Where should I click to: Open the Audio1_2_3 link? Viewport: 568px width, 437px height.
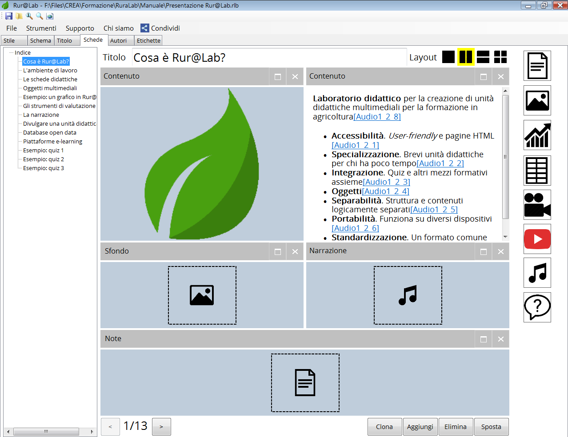[386, 182]
